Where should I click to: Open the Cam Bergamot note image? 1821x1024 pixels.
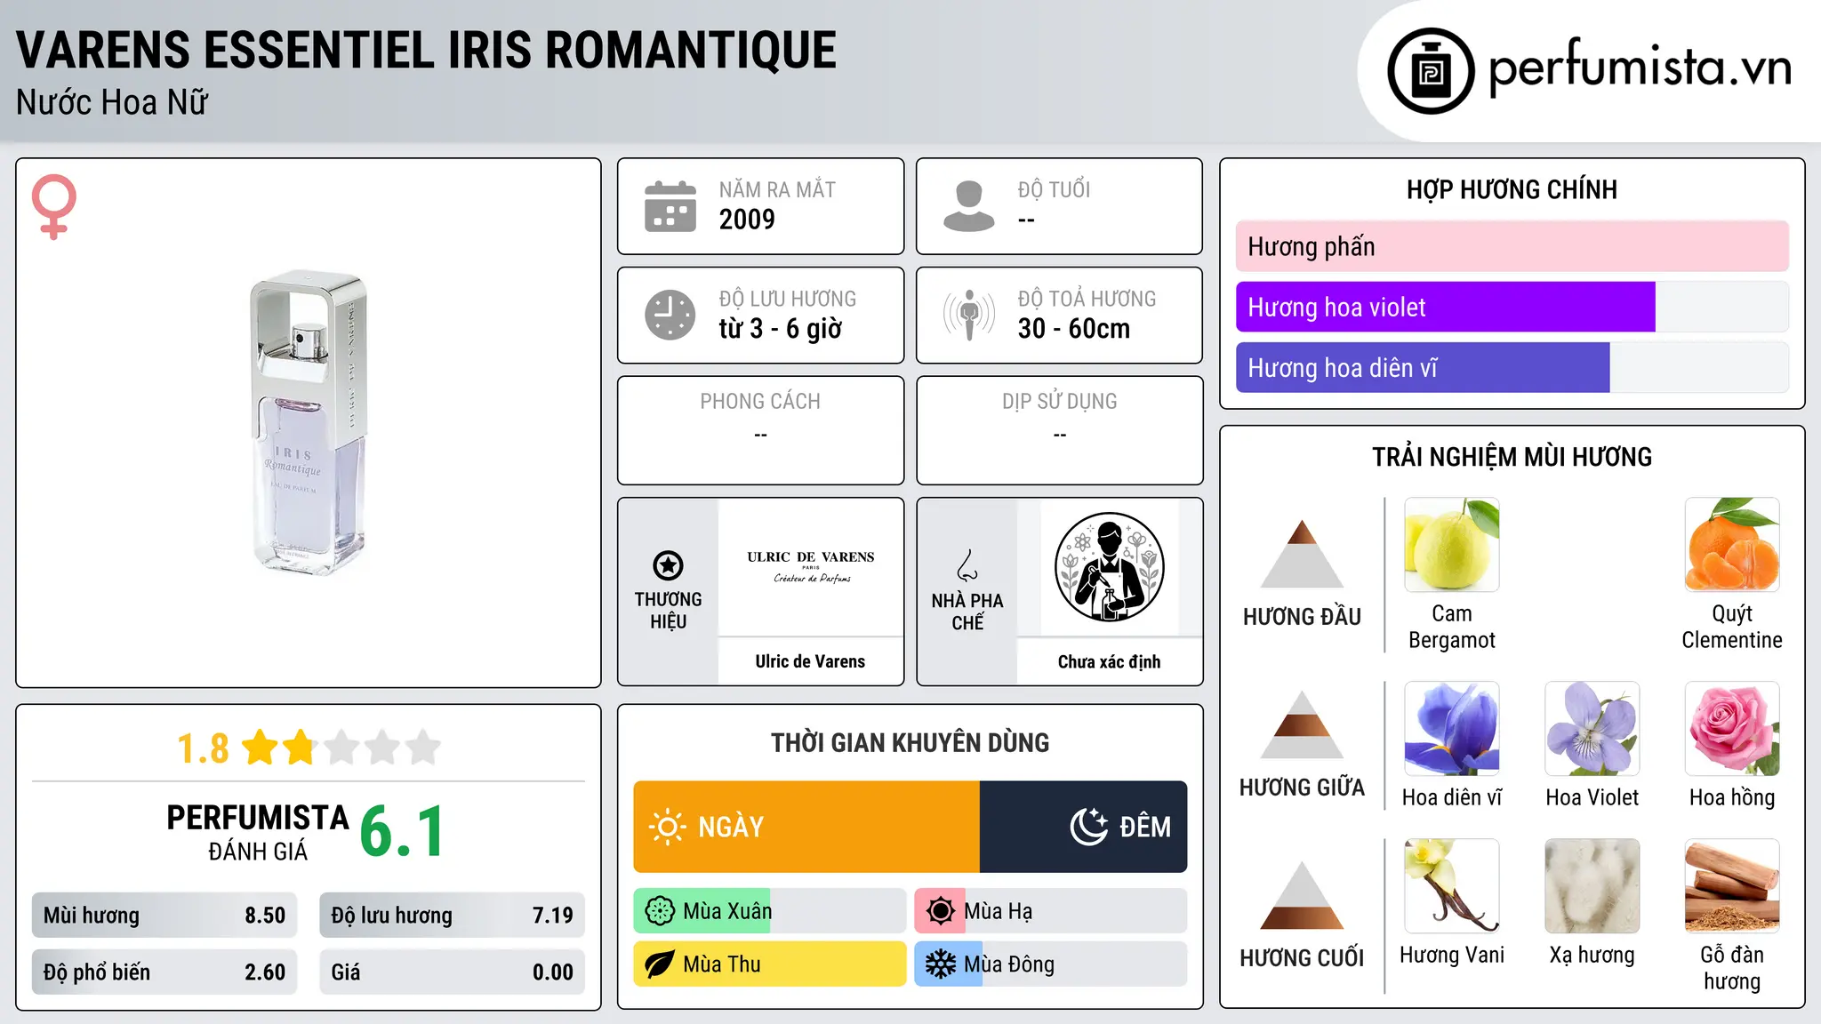click(1452, 545)
